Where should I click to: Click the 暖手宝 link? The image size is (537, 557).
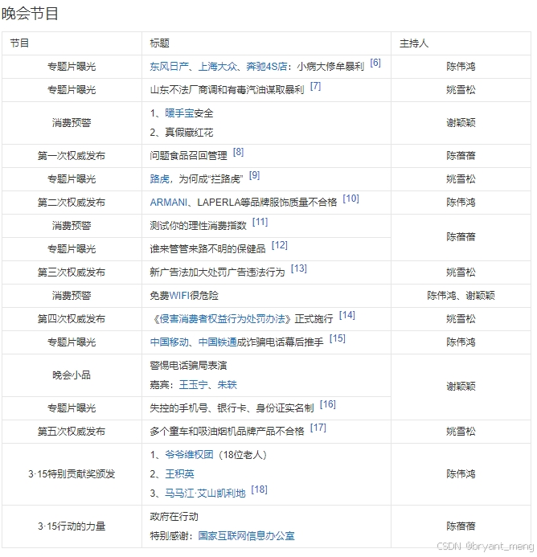pos(179,113)
